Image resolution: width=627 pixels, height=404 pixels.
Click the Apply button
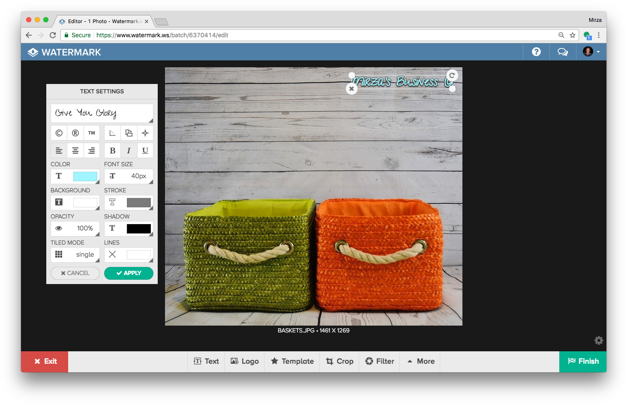[x=129, y=273]
